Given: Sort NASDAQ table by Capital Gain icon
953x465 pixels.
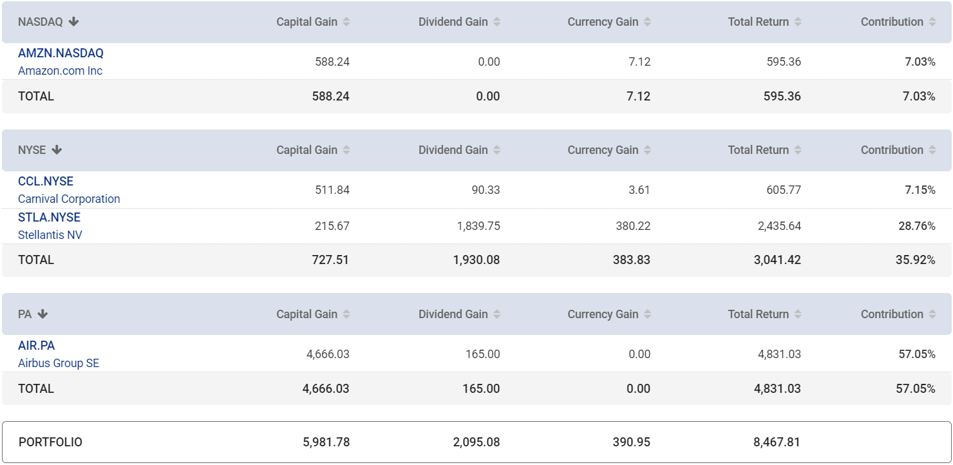Looking at the screenshot, I should pyautogui.click(x=346, y=22).
